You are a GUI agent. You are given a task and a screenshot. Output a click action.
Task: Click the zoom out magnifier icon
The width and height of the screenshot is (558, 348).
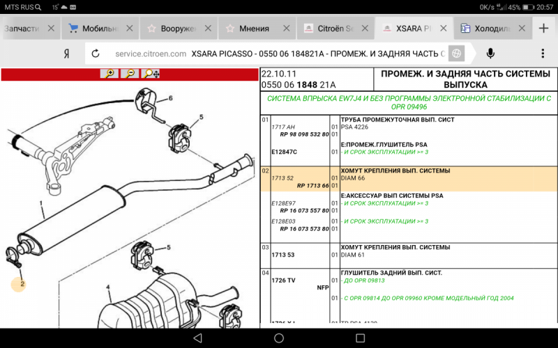(130, 73)
